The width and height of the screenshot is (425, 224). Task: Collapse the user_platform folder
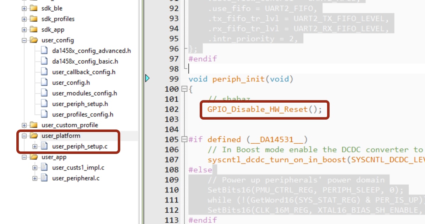point(24,136)
